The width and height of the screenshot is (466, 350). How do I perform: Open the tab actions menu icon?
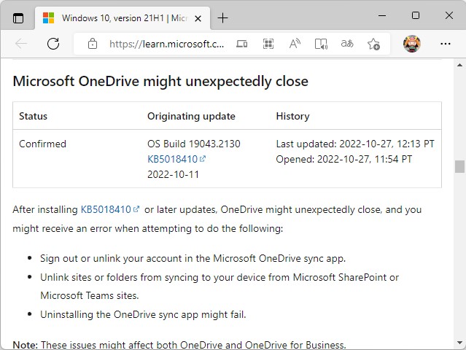tap(18, 17)
